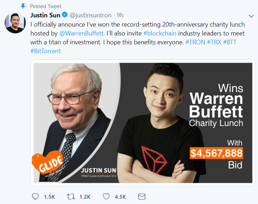Open Justin Sun's profile avatar
This screenshot has height=204, width=258.
[15, 23]
